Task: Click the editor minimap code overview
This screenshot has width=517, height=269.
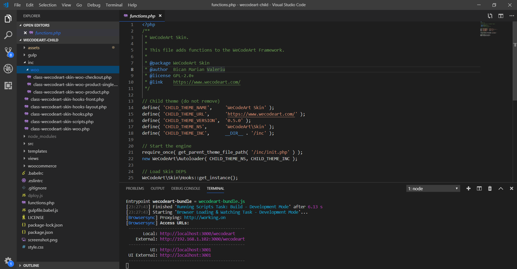Action: [488, 29]
